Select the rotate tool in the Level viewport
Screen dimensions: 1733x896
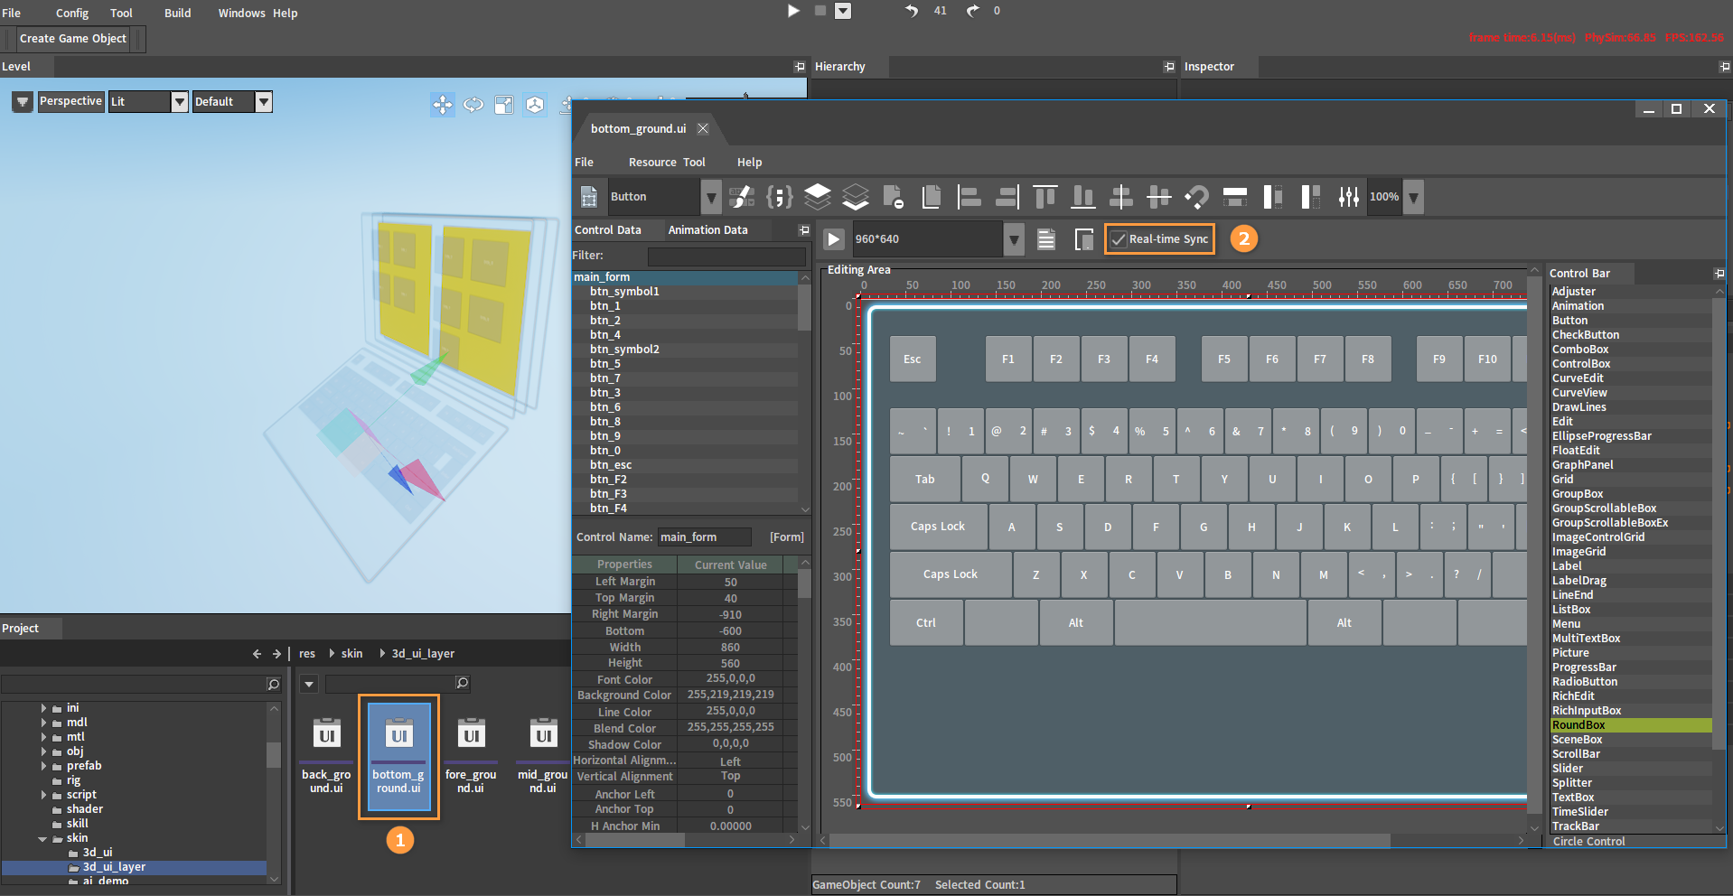point(473,105)
